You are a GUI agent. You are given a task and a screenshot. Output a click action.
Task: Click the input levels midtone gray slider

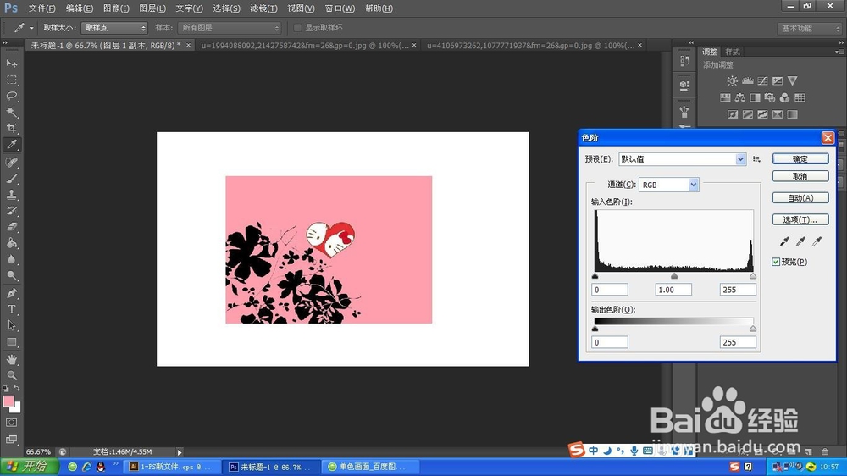pyautogui.click(x=674, y=276)
